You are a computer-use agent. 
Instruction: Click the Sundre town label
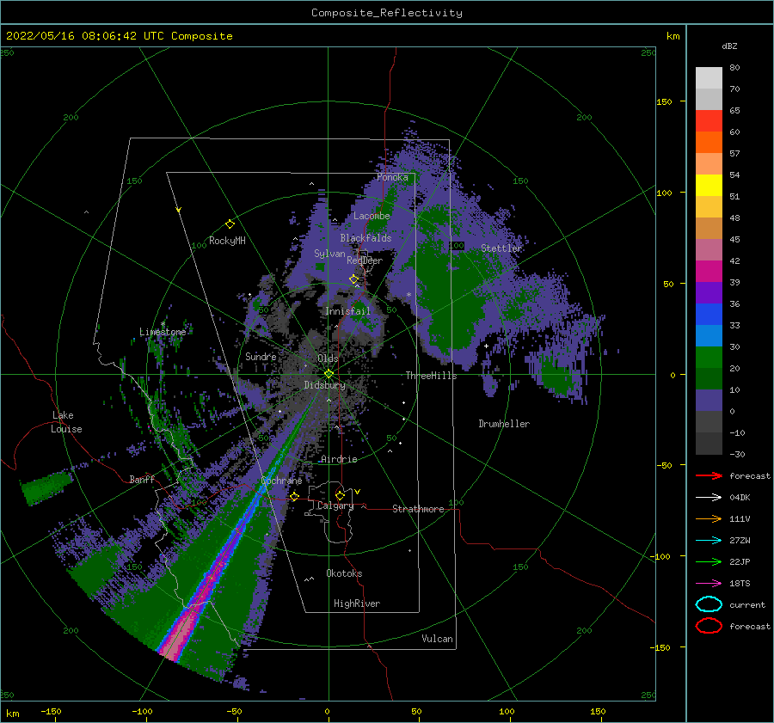[x=261, y=356]
